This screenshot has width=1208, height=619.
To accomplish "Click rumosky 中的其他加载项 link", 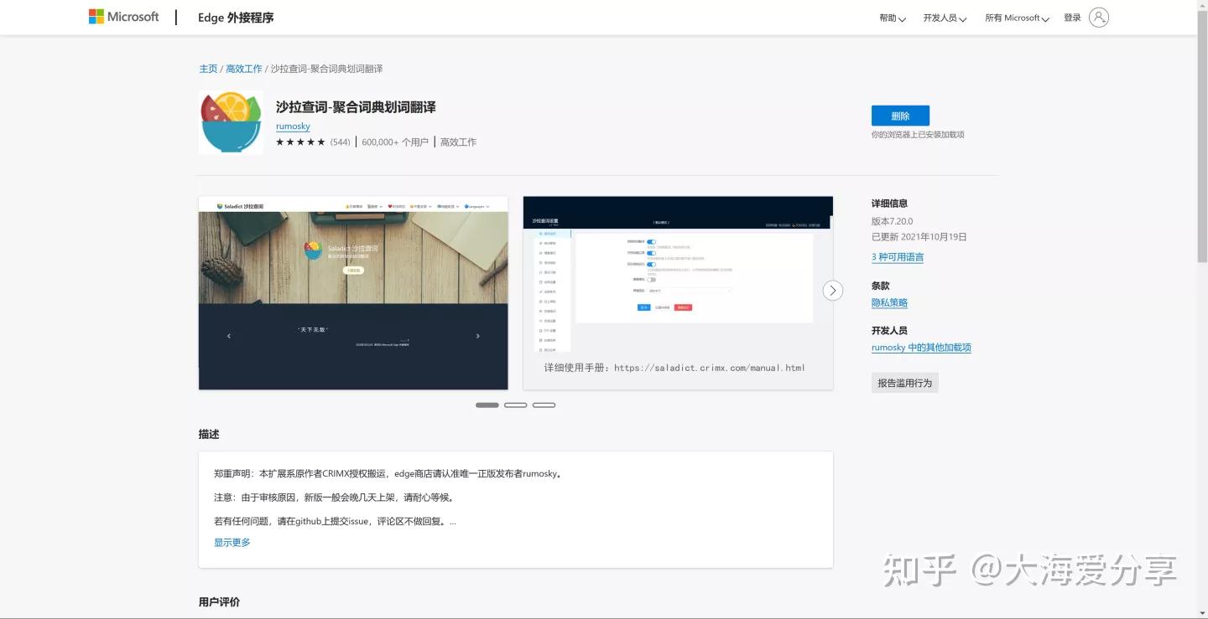I will (x=921, y=347).
